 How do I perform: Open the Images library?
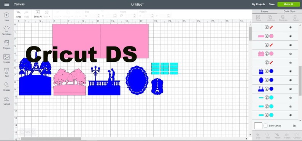pos(6,57)
